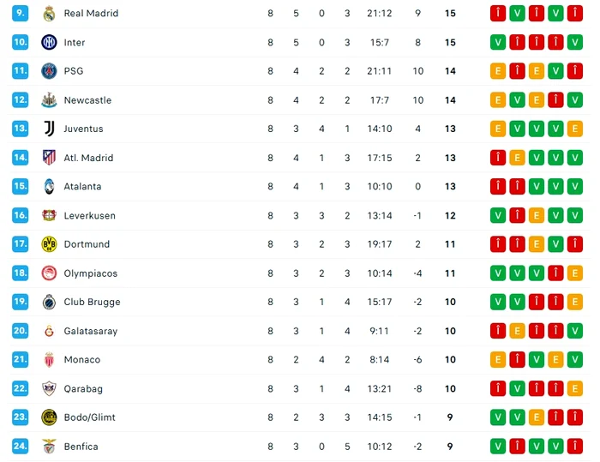
Task: Click the Real Madrid club crest
Action: coord(49,14)
